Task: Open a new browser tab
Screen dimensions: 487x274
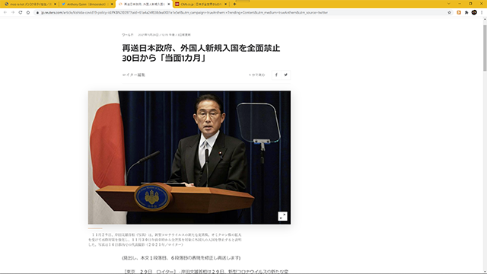Action: [234, 4]
